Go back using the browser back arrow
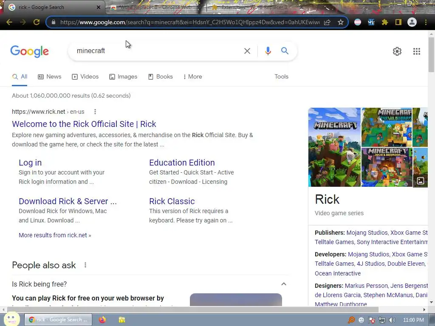This screenshot has width=435, height=326. tap(9, 22)
